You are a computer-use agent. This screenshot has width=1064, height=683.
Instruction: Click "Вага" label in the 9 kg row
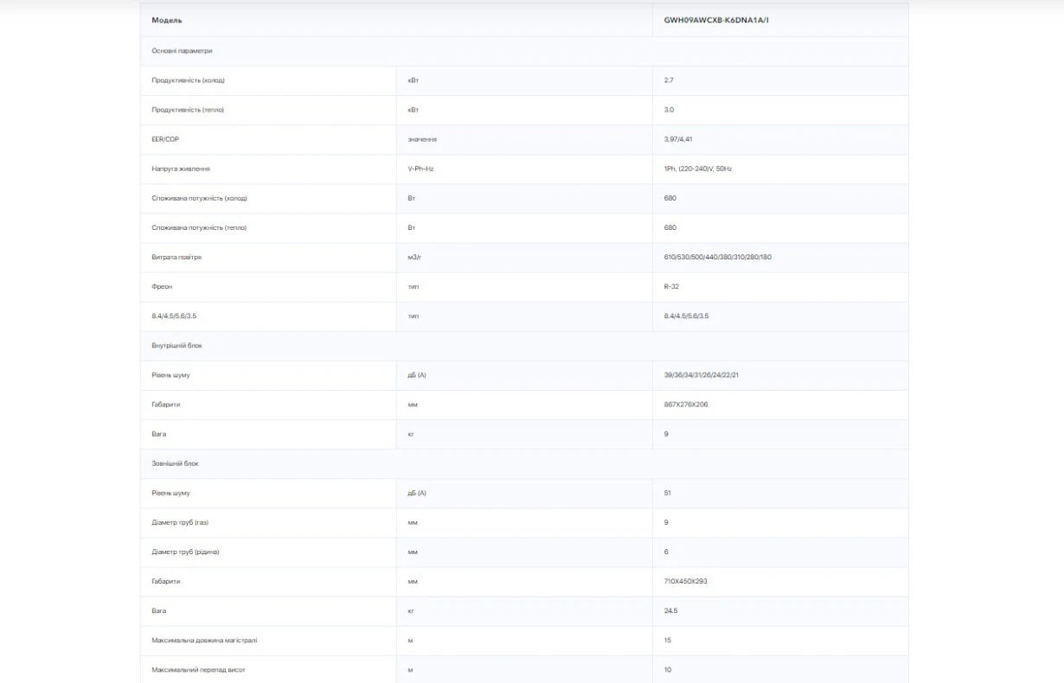[159, 434]
